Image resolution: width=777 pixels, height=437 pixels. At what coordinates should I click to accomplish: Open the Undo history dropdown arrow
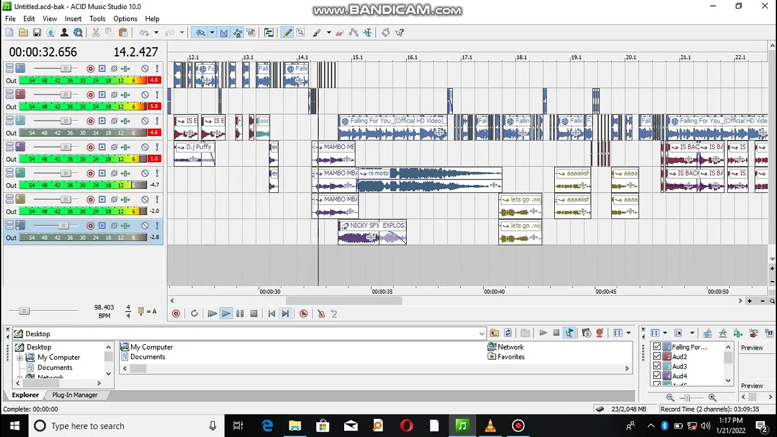click(x=156, y=33)
